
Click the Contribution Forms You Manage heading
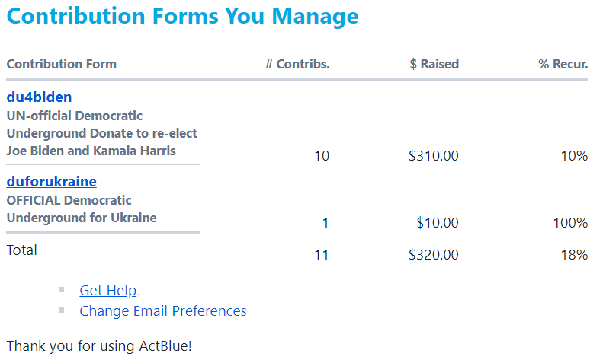coord(182,16)
